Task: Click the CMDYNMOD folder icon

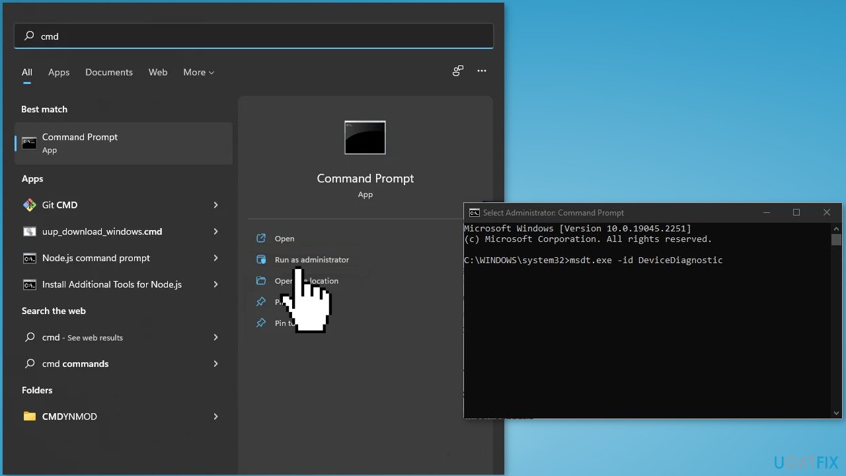Action: point(30,416)
